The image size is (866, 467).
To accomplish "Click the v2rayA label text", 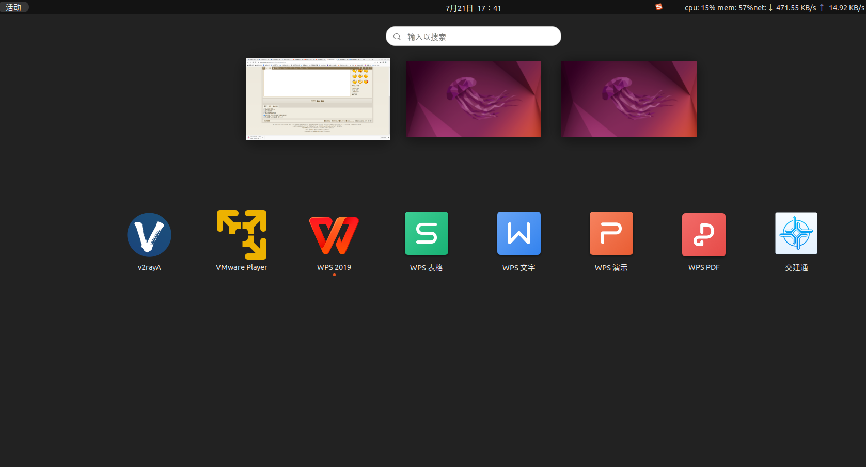I will tap(149, 267).
